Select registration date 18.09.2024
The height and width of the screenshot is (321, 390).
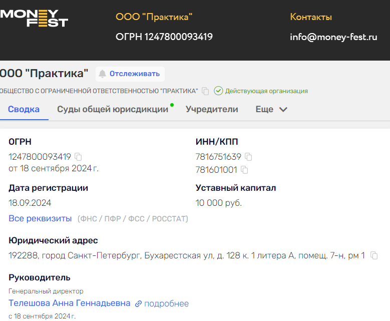[30, 203]
